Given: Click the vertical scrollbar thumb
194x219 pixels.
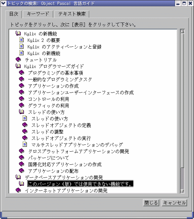Looking at the screenshot, I should pyautogui.click(x=182, y=101).
